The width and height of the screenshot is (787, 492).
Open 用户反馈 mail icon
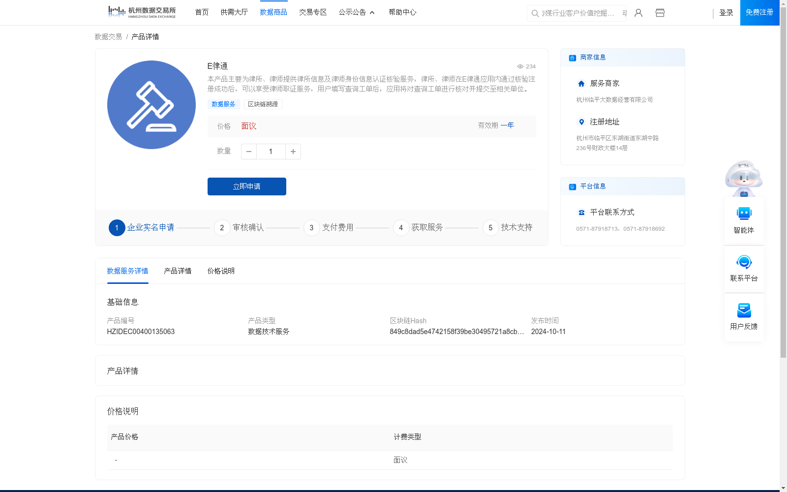click(744, 310)
